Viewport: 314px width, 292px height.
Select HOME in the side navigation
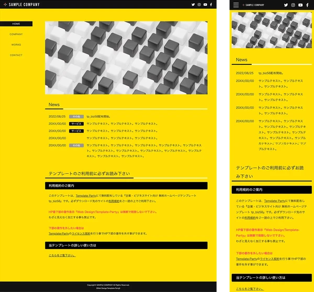tap(16, 24)
